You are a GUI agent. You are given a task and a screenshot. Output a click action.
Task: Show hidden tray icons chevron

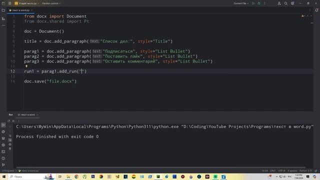(276, 176)
